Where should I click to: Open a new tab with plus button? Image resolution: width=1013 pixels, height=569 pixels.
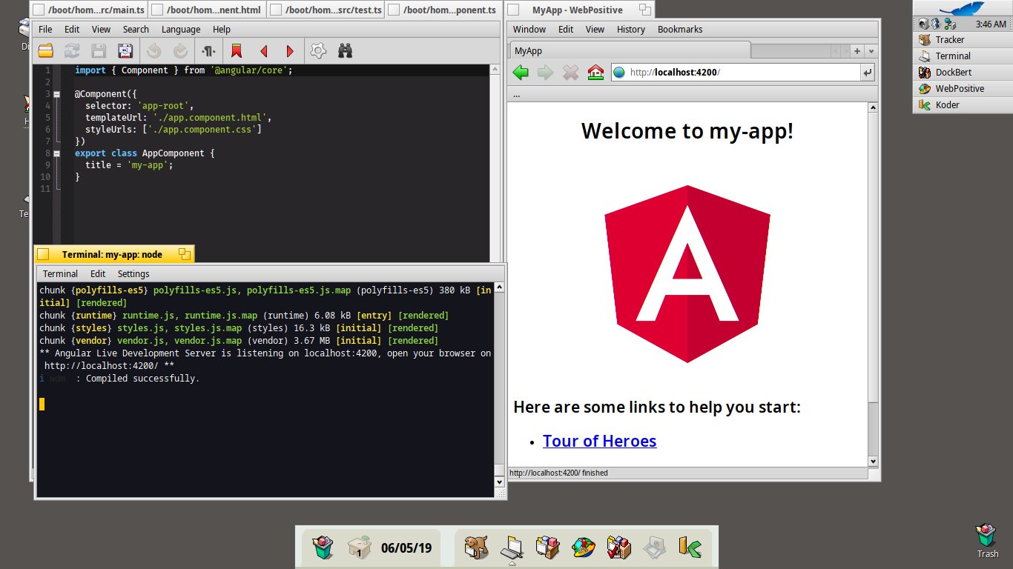tap(857, 51)
